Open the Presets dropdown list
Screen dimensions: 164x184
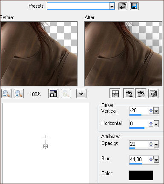point(112,6)
